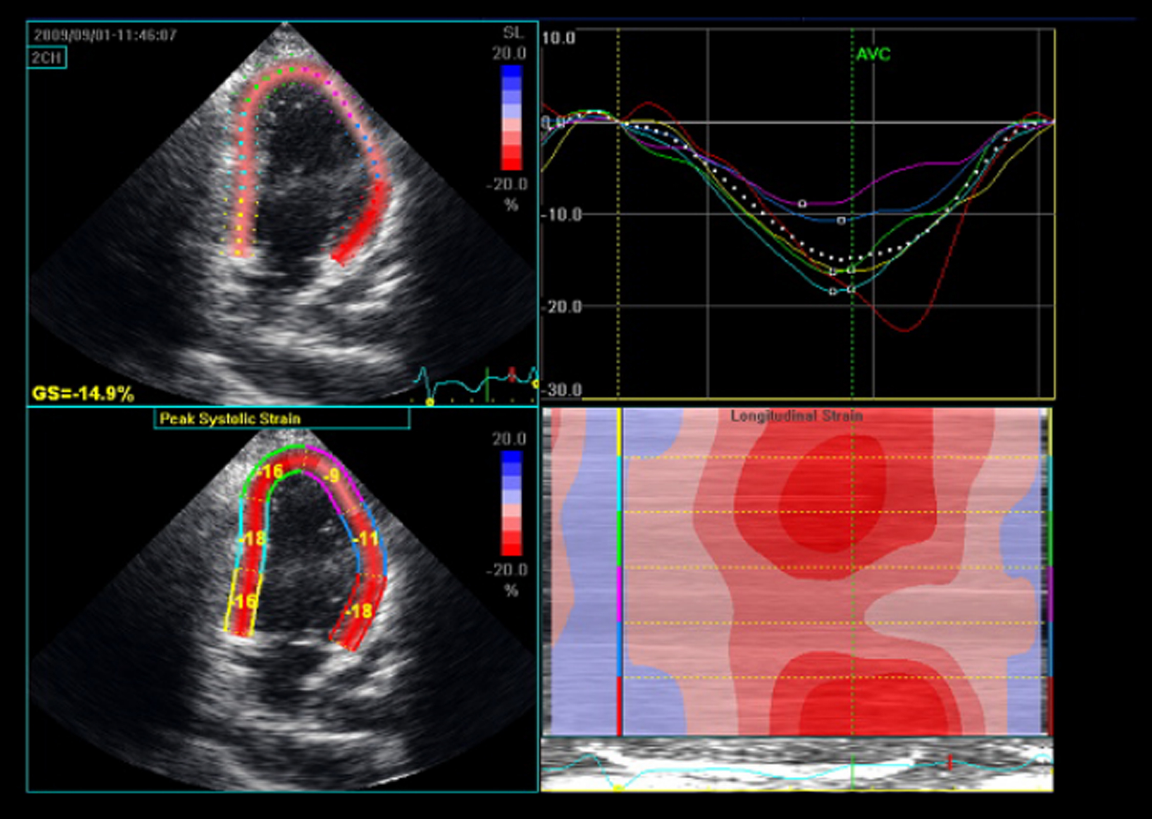
Task: Select the green AVC label on the graph
Action: click(x=873, y=54)
